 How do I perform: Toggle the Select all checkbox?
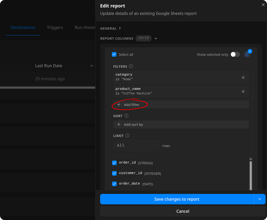[x=114, y=54]
